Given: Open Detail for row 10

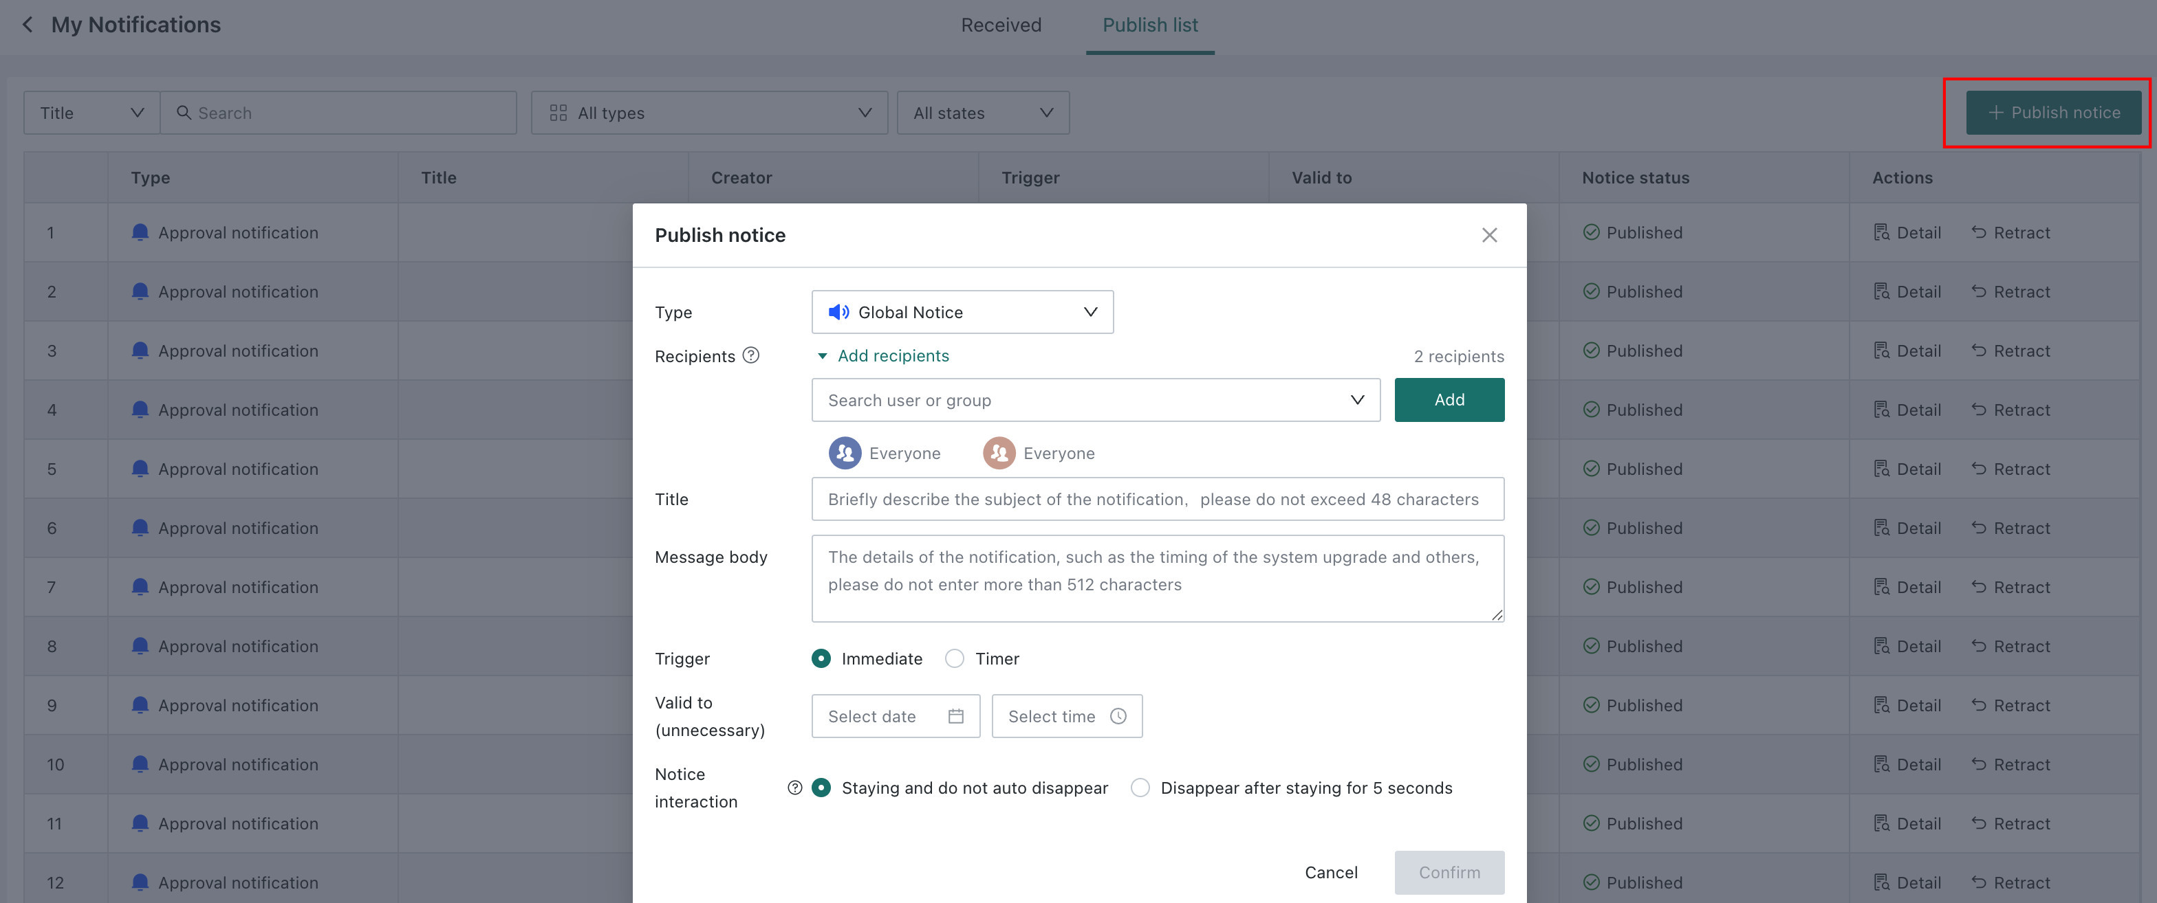Looking at the screenshot, I should [1907, 764].
